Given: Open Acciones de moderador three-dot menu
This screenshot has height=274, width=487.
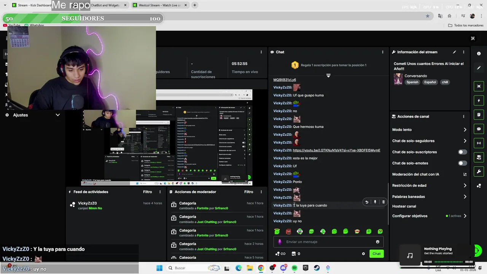Looking at the screenshot, I should pyautogui.click(x=261, y=192).
